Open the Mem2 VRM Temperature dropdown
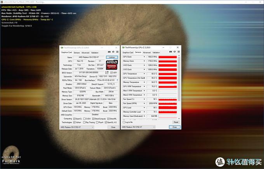The image size is (264, 169). point(144,95)
